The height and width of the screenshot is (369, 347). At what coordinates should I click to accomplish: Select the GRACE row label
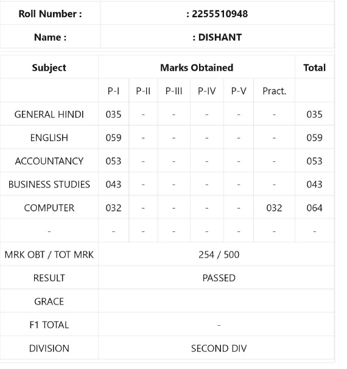point(49,301)
